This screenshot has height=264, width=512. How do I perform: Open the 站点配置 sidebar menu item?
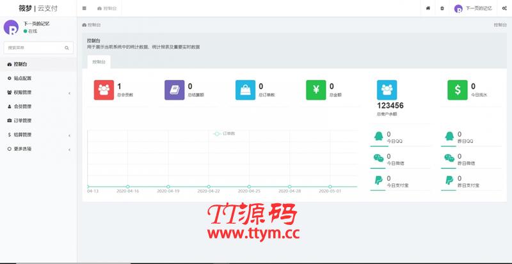(38, 79)
